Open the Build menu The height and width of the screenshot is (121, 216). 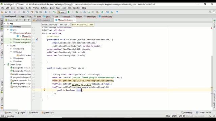pyautogui.click(x=52, y=8)
